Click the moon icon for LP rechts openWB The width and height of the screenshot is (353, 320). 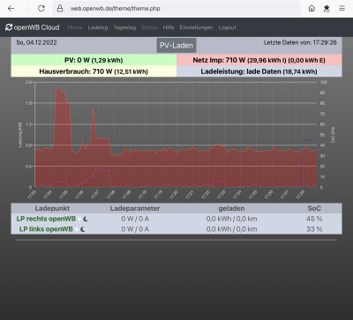coord(86,219)
